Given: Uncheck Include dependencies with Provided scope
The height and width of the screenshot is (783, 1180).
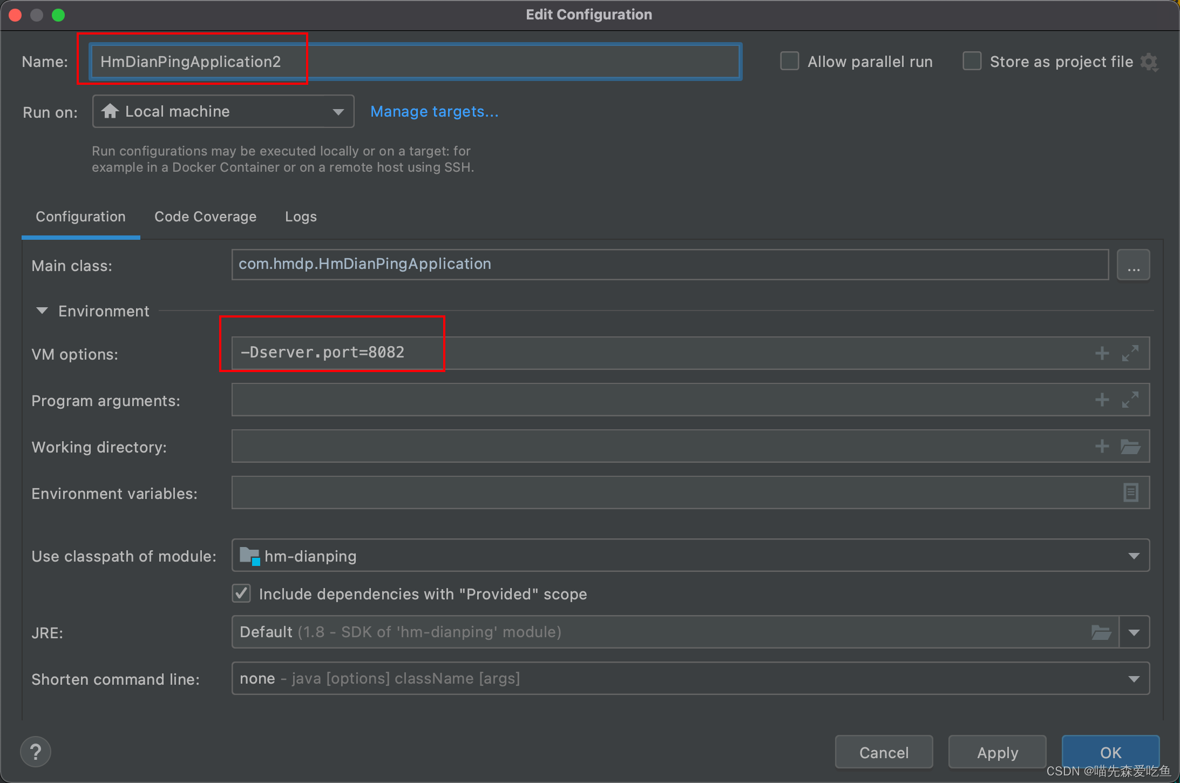Looking at the screenshot, I should [x=241, y=593].
